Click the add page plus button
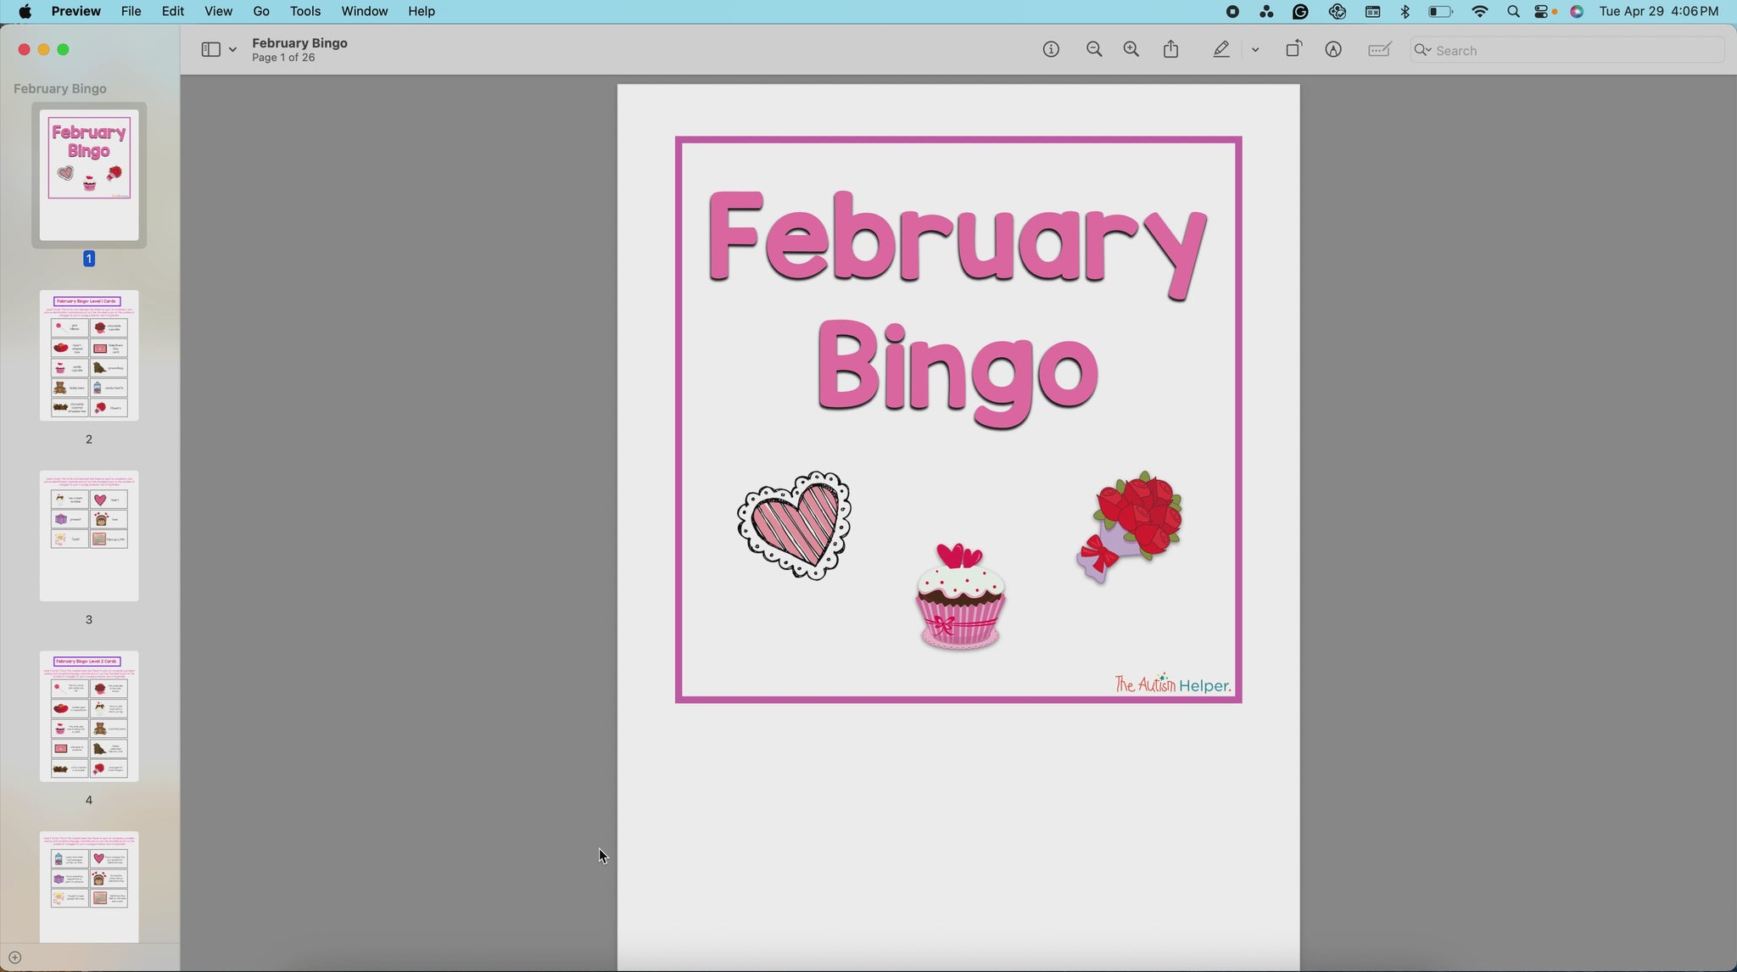Viewport: 1737px width, 972px height. [x=14, y=958]
